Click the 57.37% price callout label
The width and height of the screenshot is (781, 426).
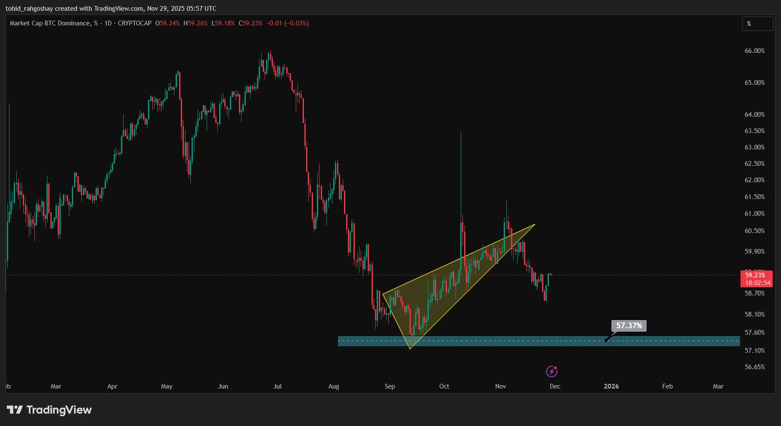click(x=629, y=326)
